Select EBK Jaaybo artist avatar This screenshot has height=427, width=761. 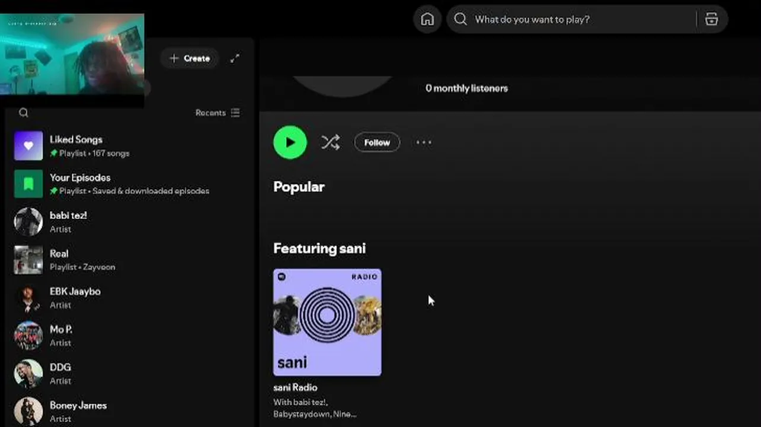coord(28,298)
